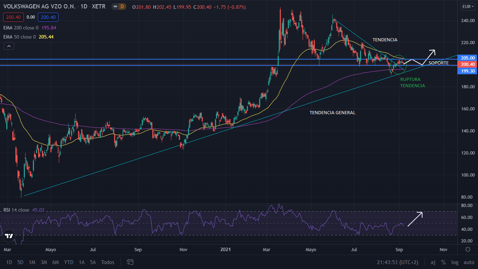Click the blue 199.30 price label
The image size is (478, 269).
468,71
